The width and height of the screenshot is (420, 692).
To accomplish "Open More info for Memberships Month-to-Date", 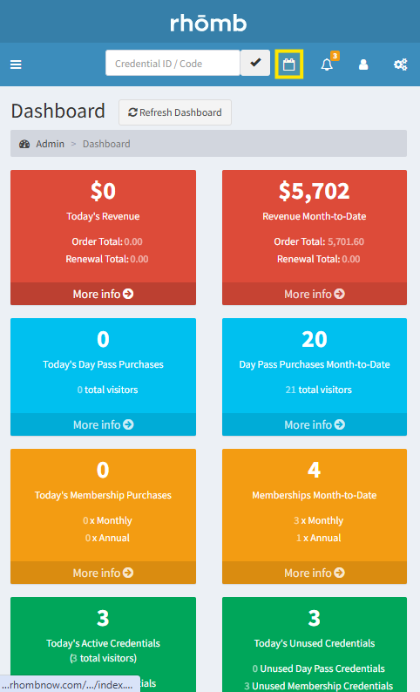I will click(x=315, y=573).
